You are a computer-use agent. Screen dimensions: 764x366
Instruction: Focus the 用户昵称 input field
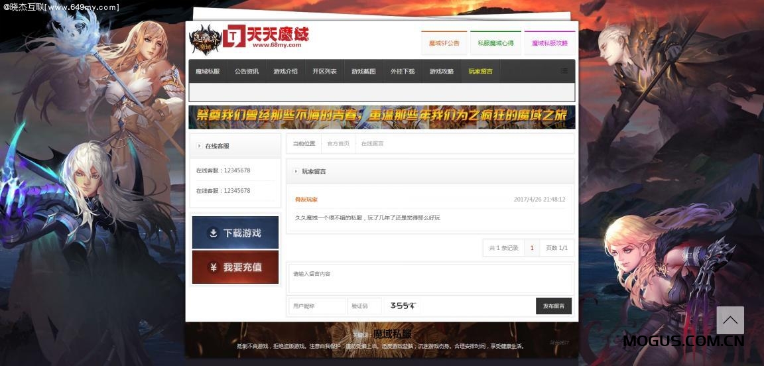tap(317, 306)
